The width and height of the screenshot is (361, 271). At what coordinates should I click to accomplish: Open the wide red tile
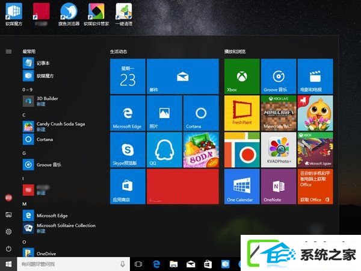pos(183,187)
